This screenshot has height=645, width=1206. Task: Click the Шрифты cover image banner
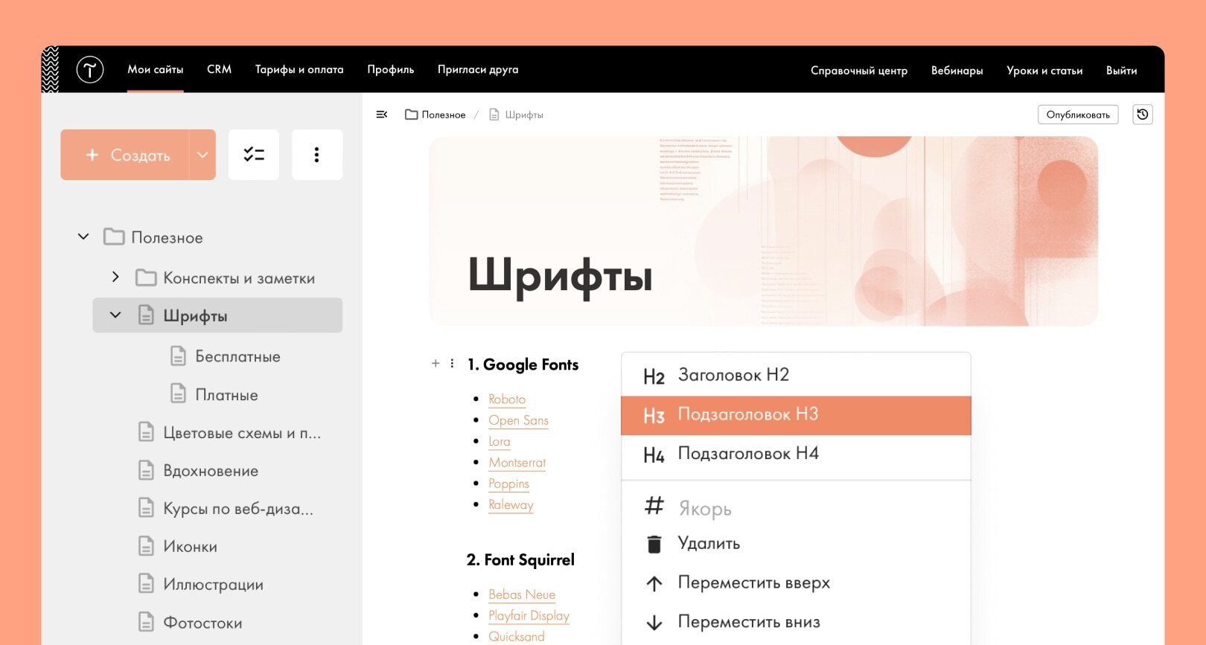(x=763, y=231)
